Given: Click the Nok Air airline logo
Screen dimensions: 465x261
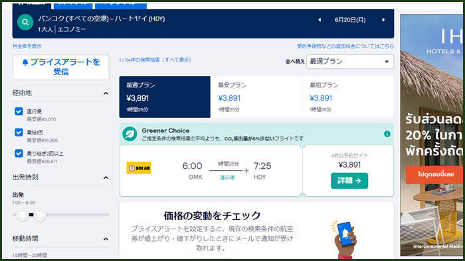Looking at the screenshot, I should click(x=139, y=168).
